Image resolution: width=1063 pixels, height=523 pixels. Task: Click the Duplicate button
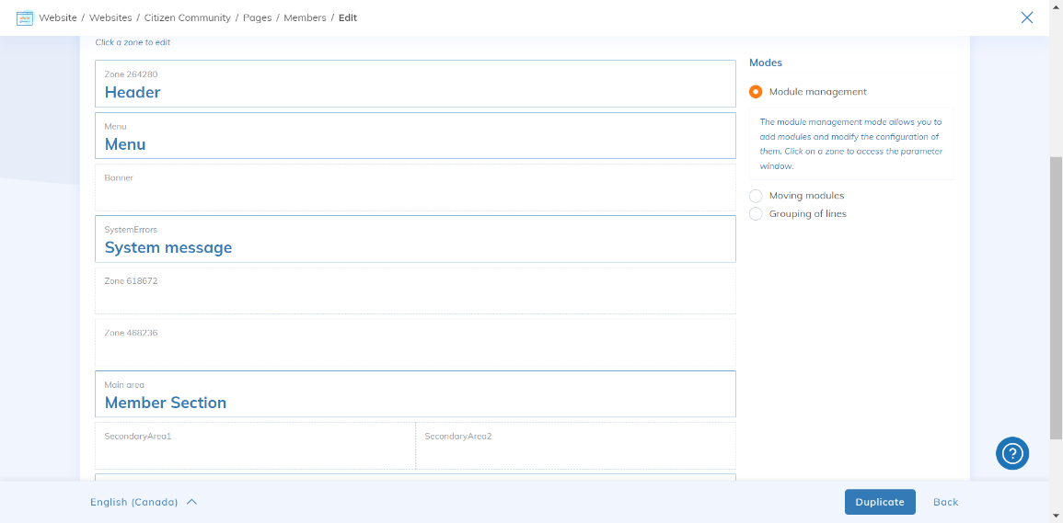point(880,502)
